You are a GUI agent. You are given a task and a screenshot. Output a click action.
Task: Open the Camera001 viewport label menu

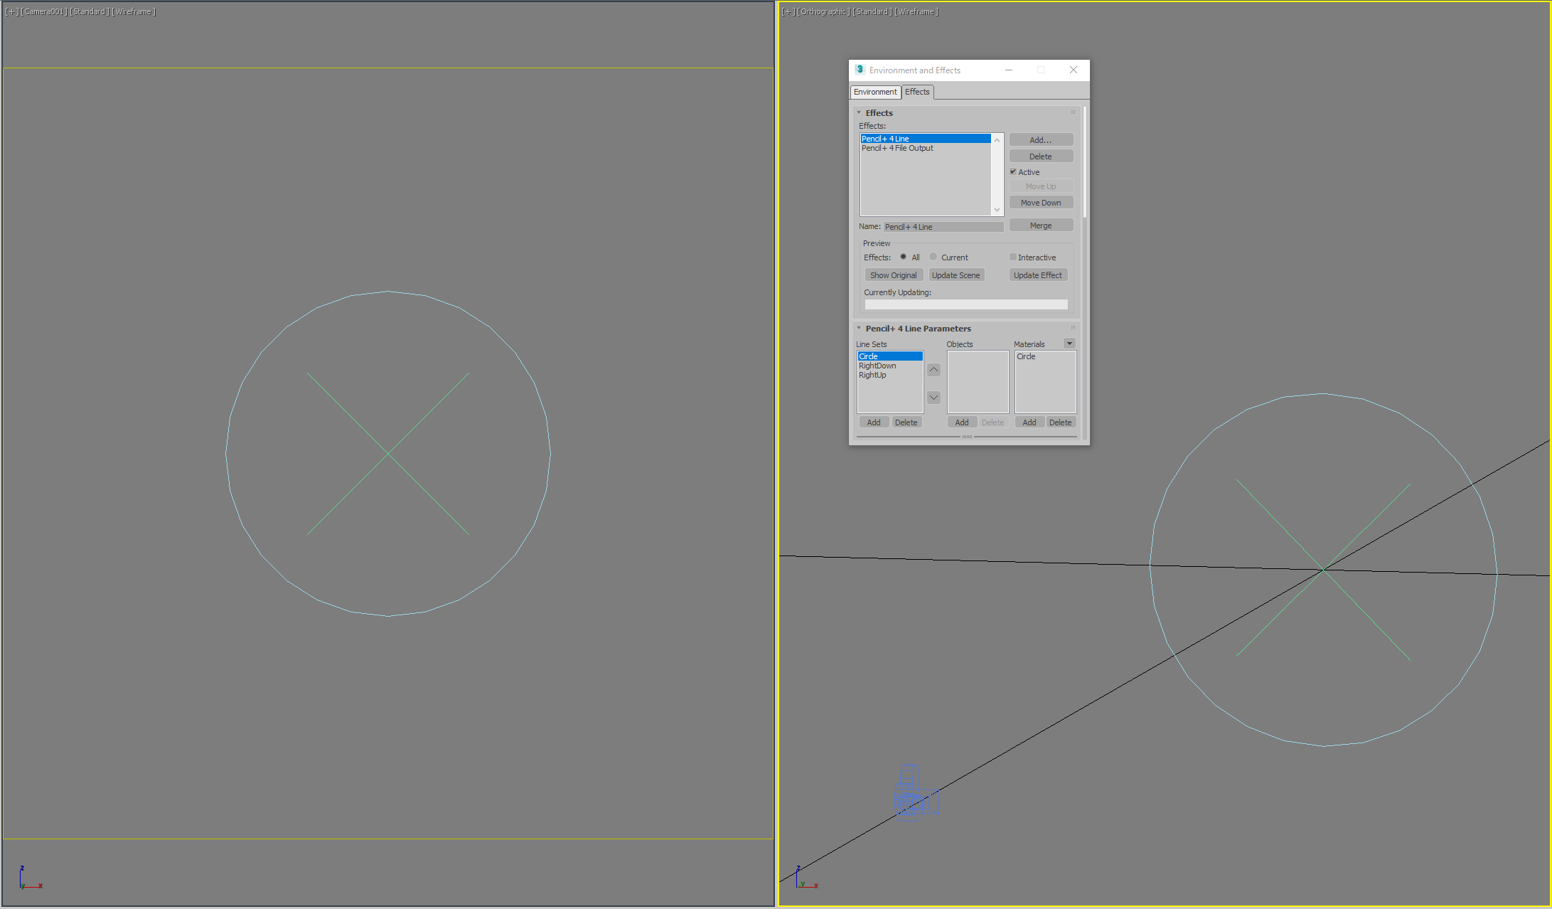pyautogui.click(x=44, y=11)
